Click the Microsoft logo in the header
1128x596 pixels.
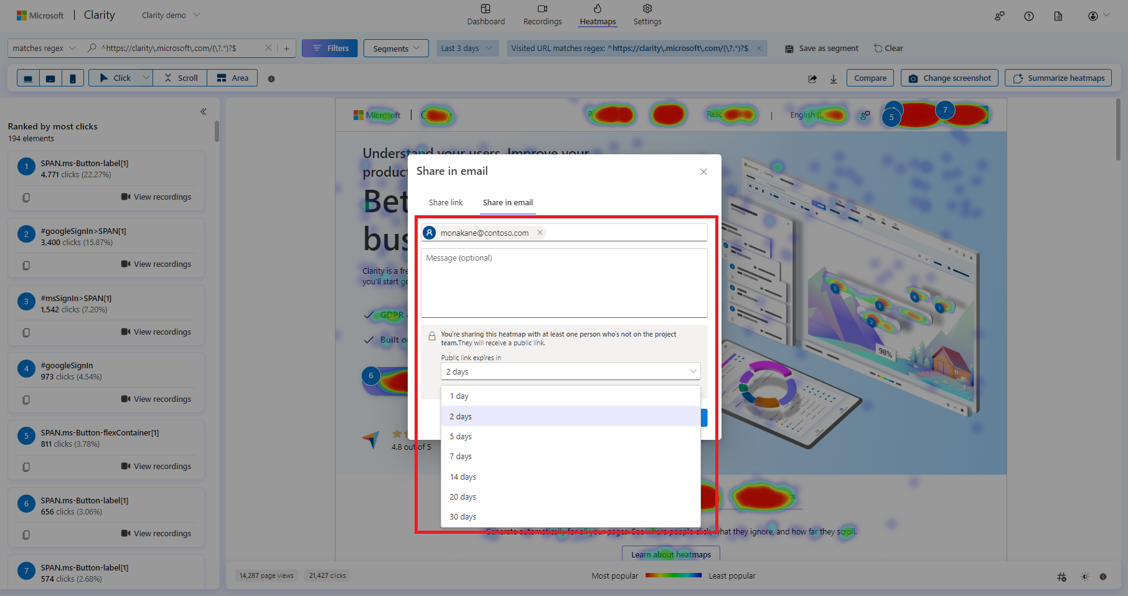[40, 16]
